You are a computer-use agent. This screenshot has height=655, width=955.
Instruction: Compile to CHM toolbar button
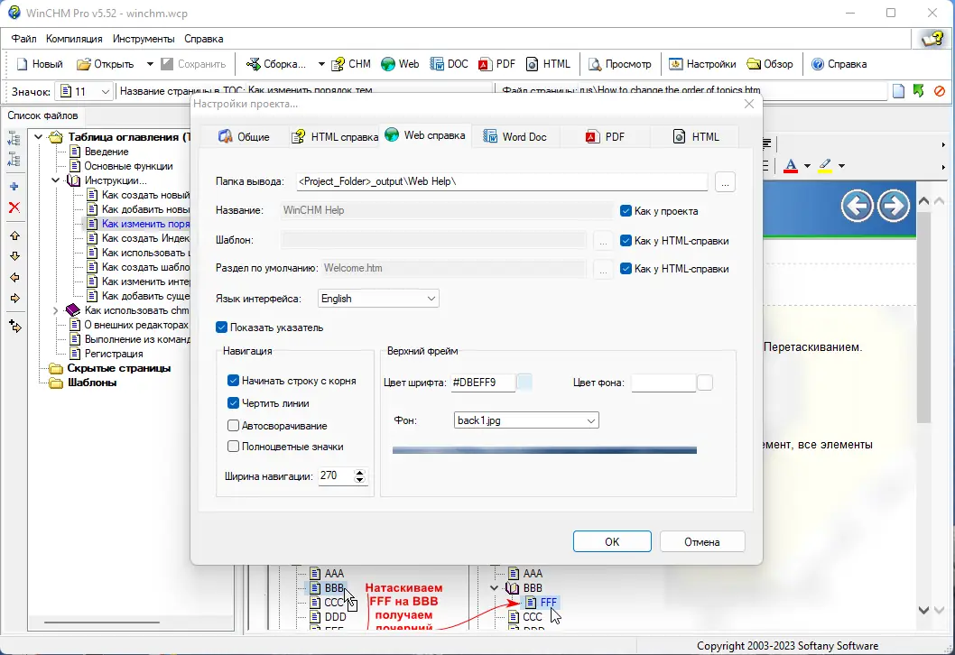coord(351,64)
